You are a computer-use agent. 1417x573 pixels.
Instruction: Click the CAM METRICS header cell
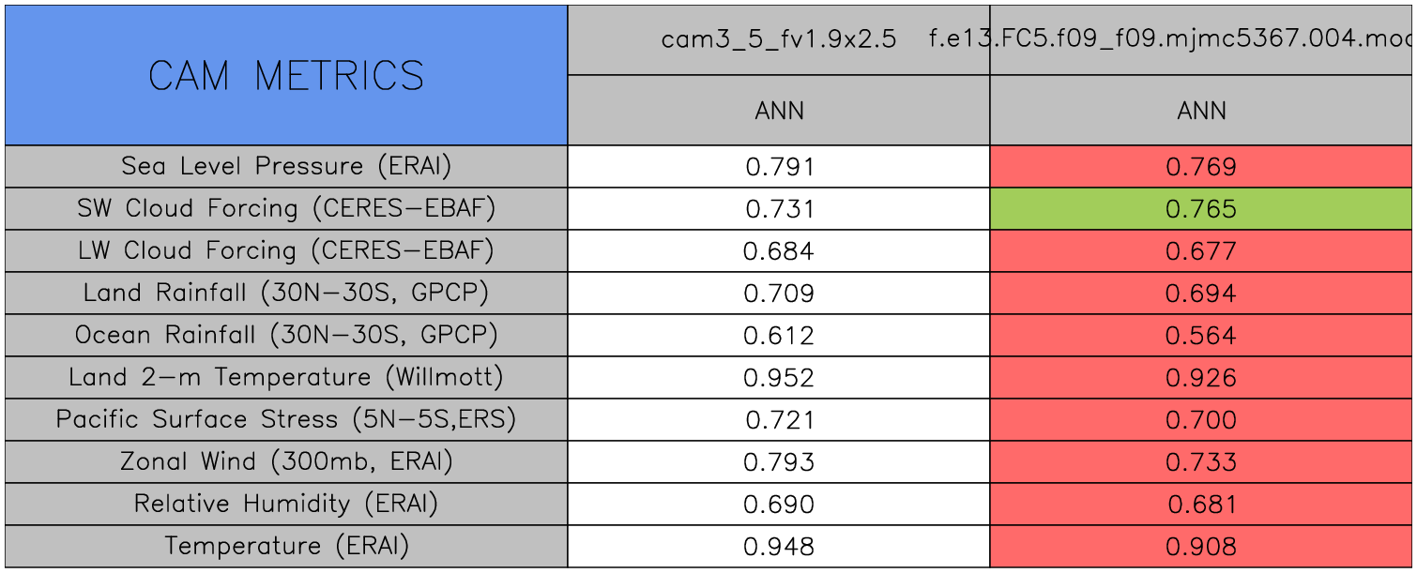tap(286, 76)
